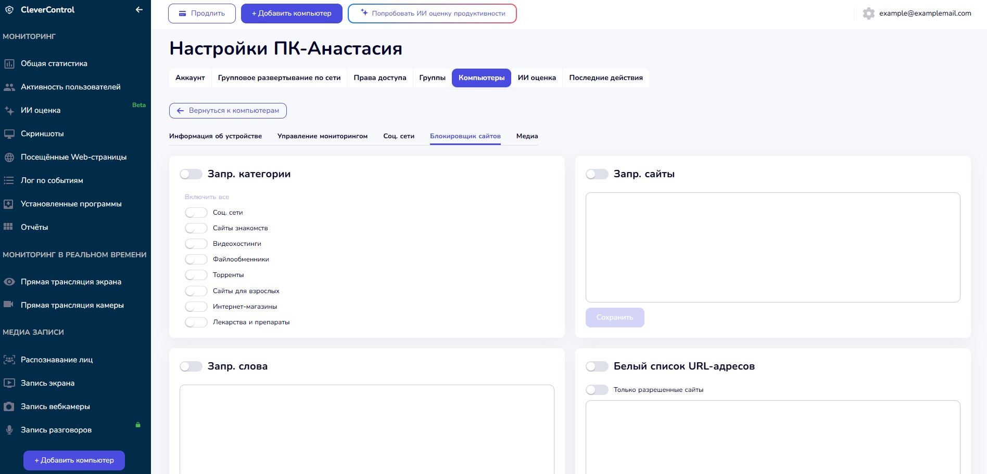This screenshot has width=987, height=474.
Task: Click 'Enable all' categories link
Action: pyautogui.click(x=207, y=197)
